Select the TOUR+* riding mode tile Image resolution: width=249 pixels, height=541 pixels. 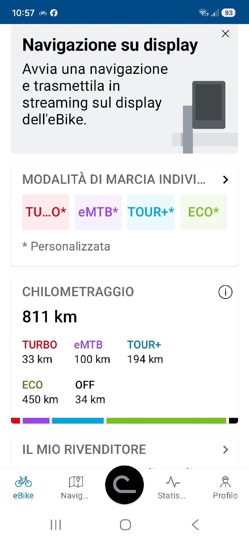(x=151, y=212)
